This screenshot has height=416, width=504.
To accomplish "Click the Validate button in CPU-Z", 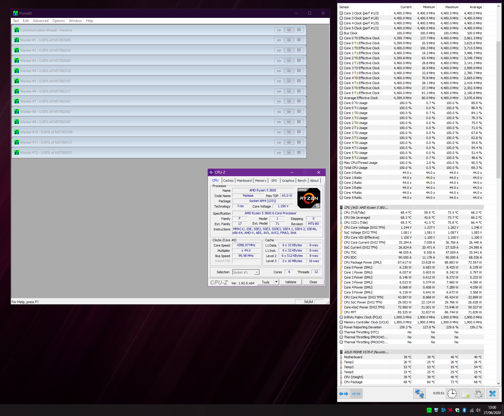I will click(x=291, y=282).
